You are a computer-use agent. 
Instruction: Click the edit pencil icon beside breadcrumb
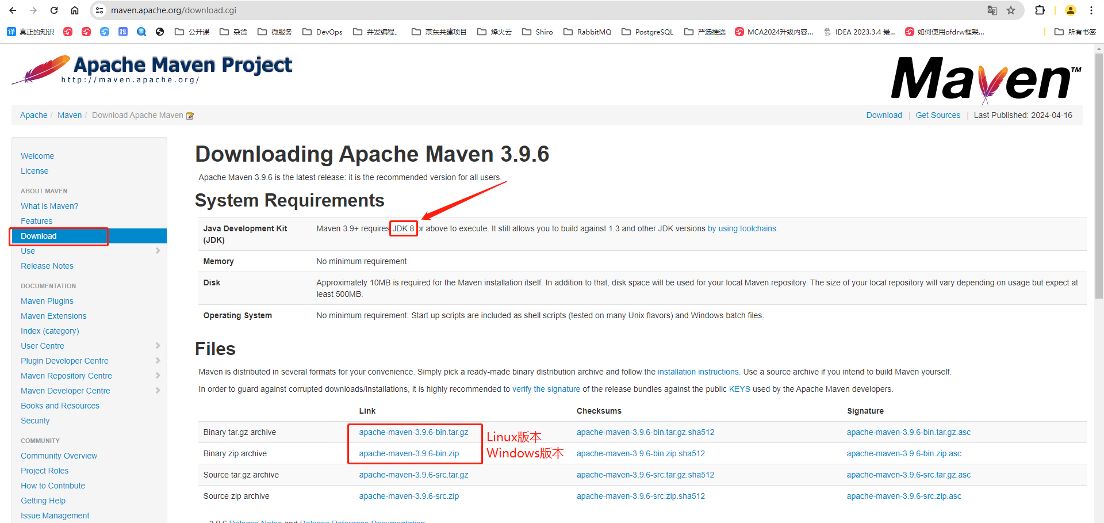pos(190,115)
